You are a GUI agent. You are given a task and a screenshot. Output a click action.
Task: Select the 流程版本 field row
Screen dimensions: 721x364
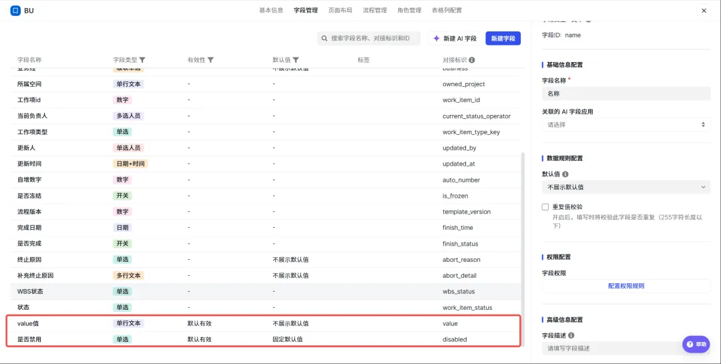pyautogui.click(x=267, y=212)
